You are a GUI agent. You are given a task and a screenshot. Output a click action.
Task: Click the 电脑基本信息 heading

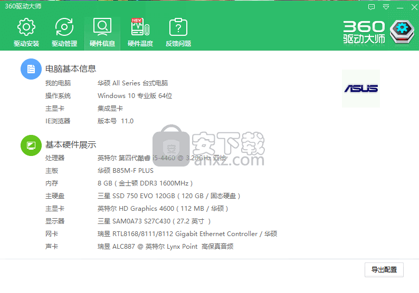[71, 69]
